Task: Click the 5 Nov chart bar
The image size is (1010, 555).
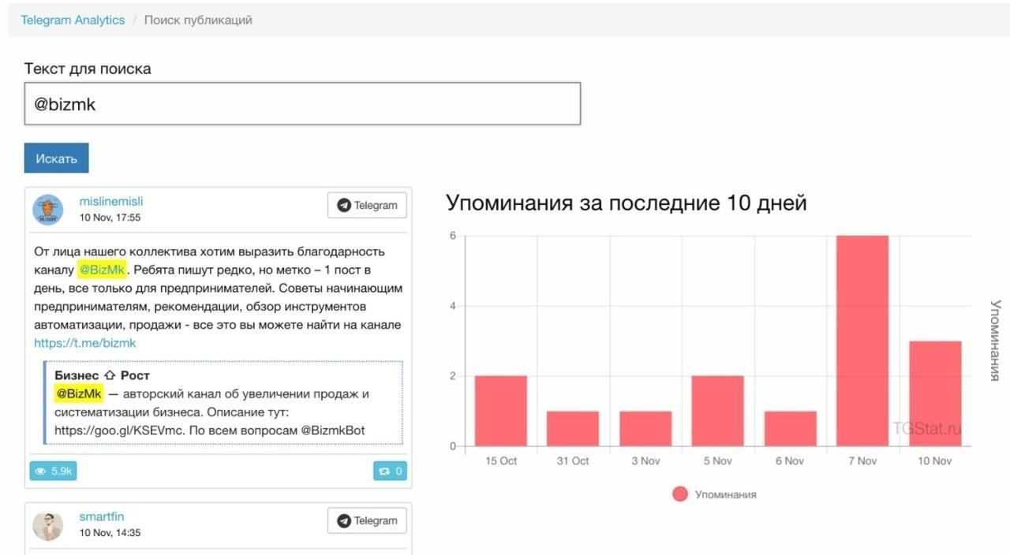Action: click(718, 411)
